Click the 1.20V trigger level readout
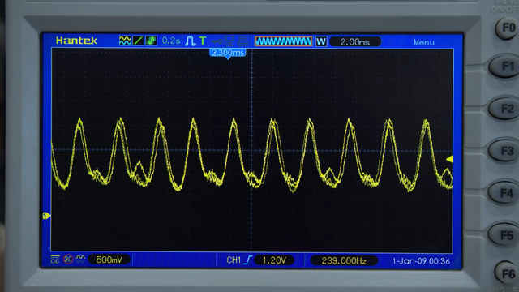Viewport: 519px width, 292px height. [x=274, y=260]
